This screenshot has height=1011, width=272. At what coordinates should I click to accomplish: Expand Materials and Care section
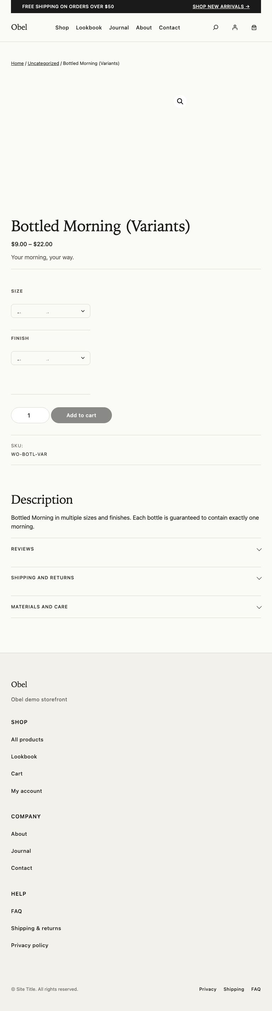click(136, 607)
